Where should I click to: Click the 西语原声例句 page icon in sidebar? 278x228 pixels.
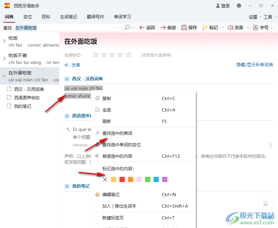(x=9, y=97)
